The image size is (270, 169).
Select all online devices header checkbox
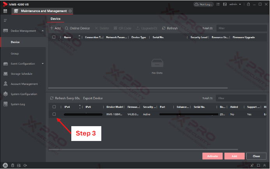click(54, 107)
